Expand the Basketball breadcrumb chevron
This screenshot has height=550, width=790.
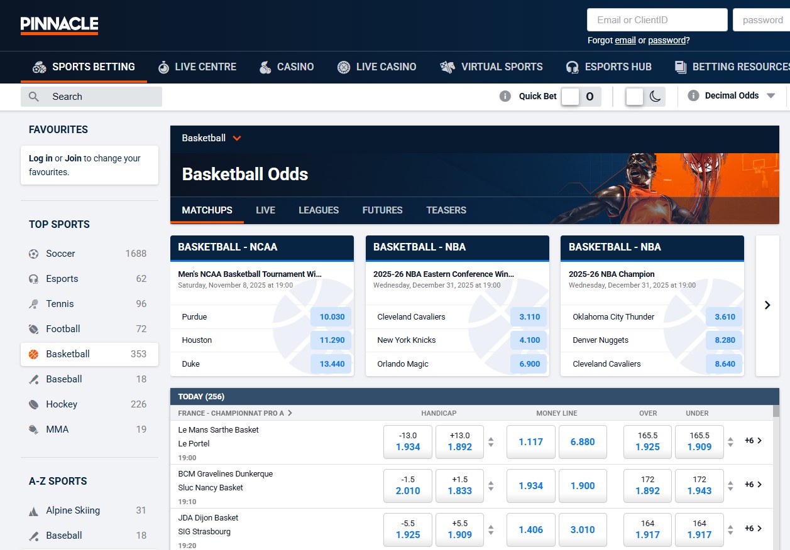[x=237, y=138]
